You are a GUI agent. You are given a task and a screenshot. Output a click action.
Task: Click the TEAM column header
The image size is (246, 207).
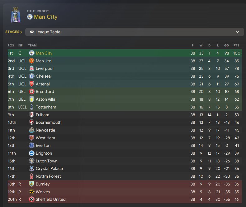32,46
